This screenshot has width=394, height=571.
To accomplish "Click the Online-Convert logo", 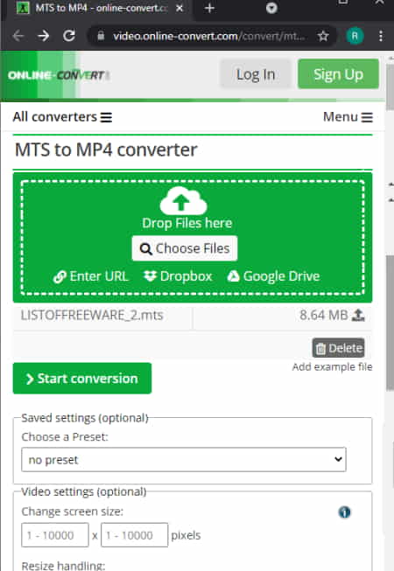I will (x=59, y=75).
